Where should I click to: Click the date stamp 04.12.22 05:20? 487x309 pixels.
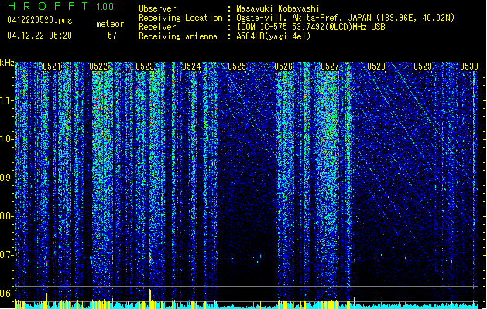[39, 36]
